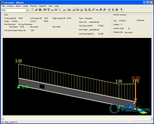
Task: Click the blue parallel lines view icon
Action: coord(97,10)
